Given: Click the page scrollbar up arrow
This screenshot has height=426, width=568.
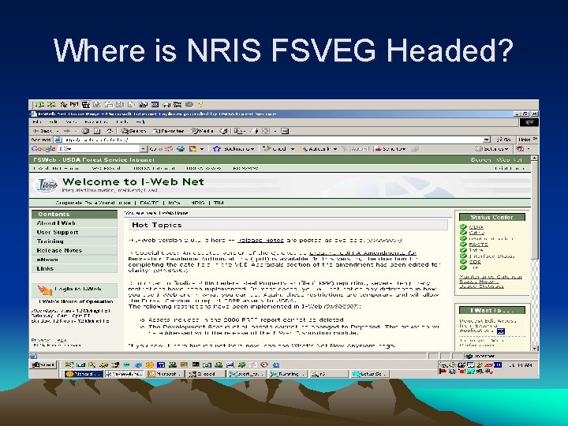Looking at the screenshot, I should (534, 159).
